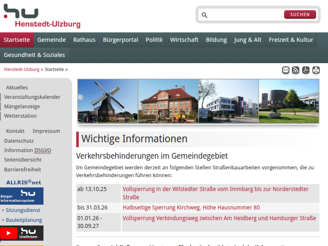Click the email envelope icon
Image resolution: width=328 pixels, height=246 pixels.
286,70
